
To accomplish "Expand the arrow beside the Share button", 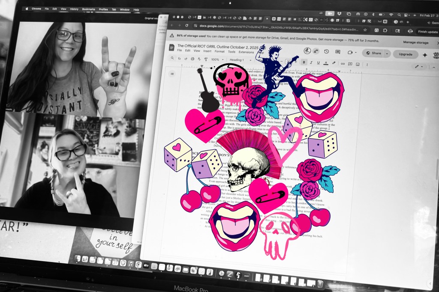I will 387,54.
